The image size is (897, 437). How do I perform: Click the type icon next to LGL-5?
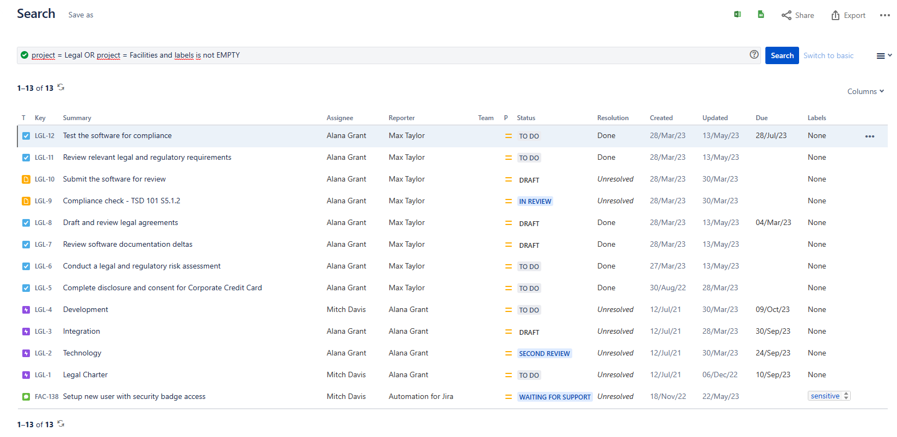pos(26,288)
